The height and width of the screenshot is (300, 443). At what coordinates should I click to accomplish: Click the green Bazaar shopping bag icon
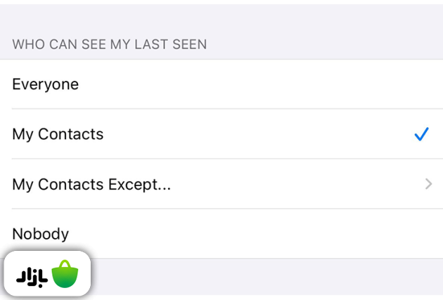pos(65,274)
